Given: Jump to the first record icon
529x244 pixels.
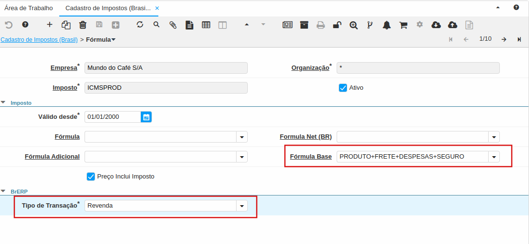Looking at the screenshot, I should point(451,39).
